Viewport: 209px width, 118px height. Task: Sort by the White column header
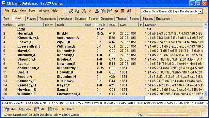[30, 25]
